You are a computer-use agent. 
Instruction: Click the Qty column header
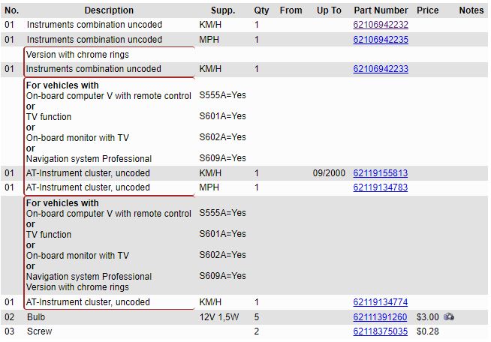(x=261, y=10)
